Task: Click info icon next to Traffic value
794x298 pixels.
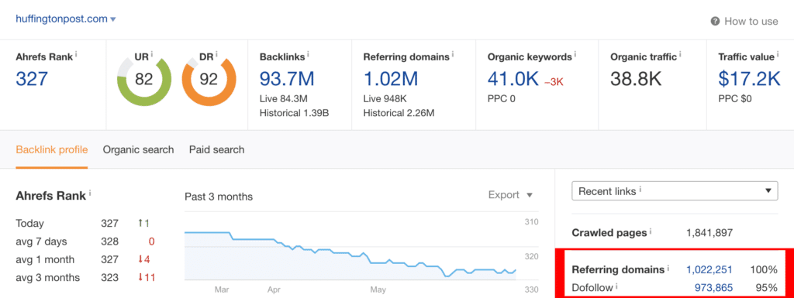Action: pyautogui.click(x=778, y=54)
